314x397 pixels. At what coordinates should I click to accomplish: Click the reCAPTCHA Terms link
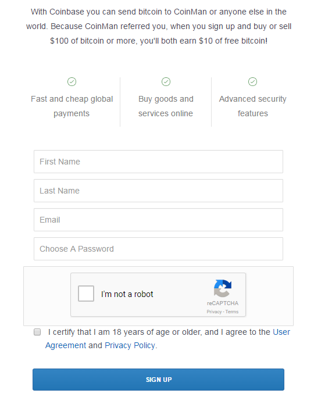click(232, 312)
